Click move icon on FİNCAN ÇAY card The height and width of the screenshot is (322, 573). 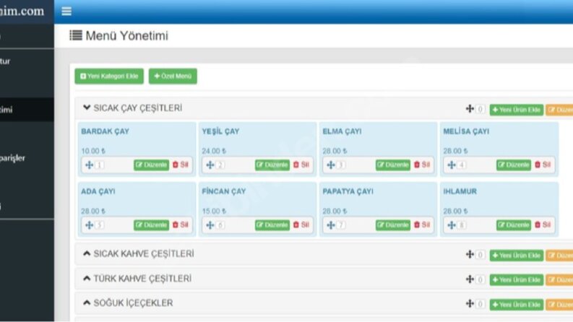point(210,225)
